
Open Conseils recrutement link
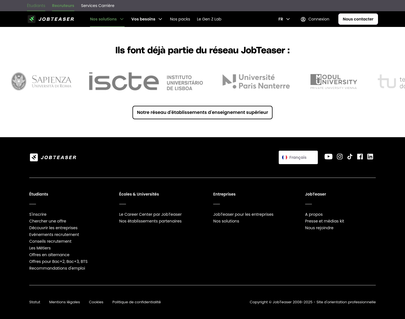click(50, 241)
